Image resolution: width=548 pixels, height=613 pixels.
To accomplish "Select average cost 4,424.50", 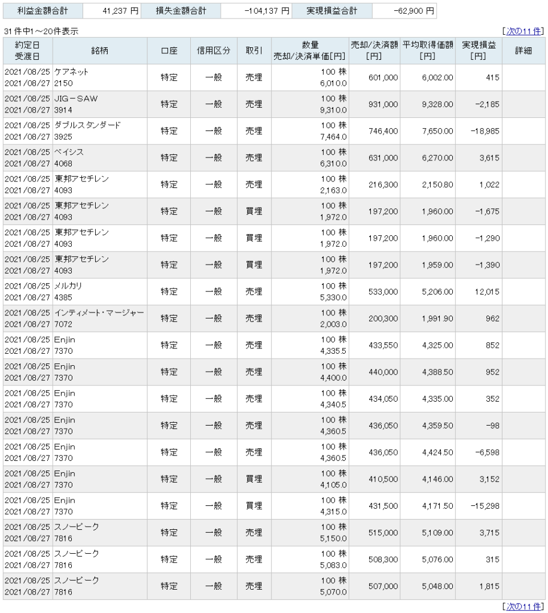I will coord(437,453).
